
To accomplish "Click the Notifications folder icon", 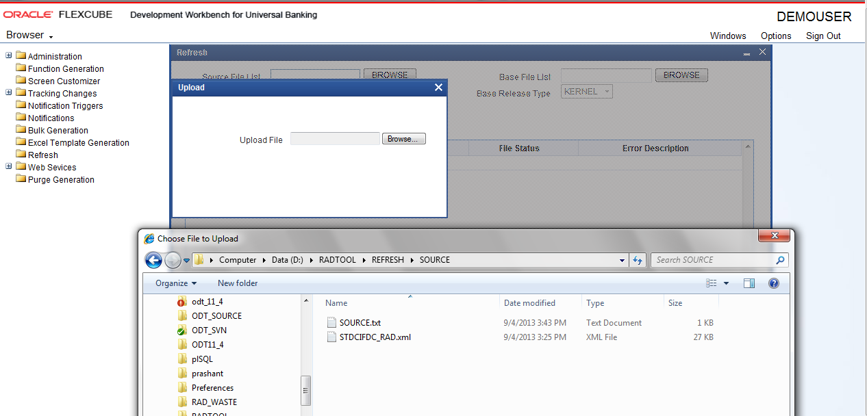I will [21, 118].
